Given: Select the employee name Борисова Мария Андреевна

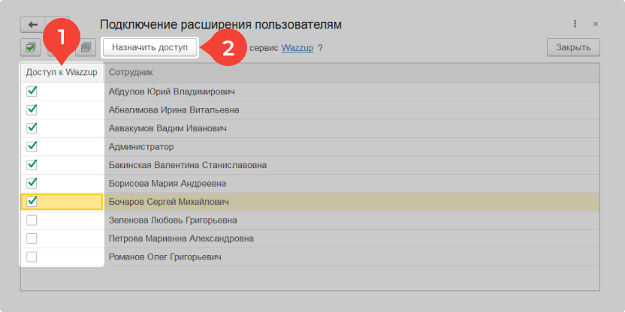Looking at the screenshot, I should click(168, 183).
